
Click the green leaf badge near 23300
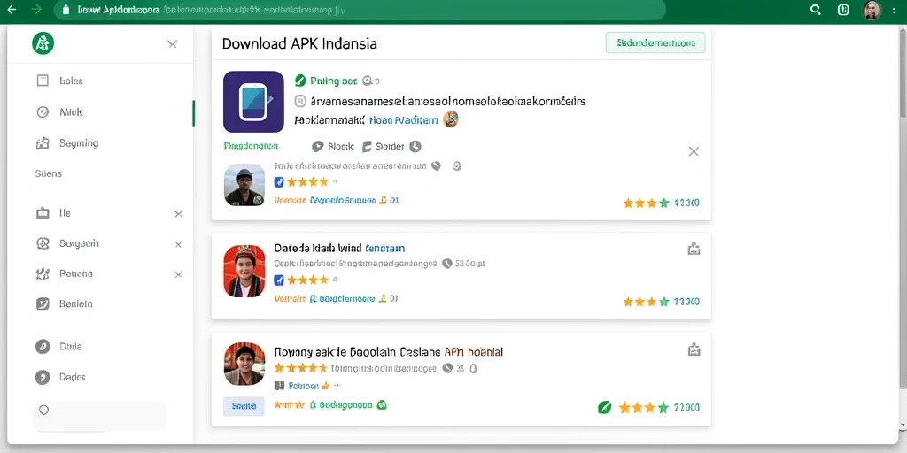click(x=604, y=407)
